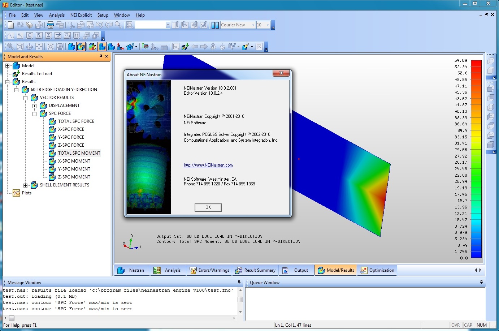The image size is (499, 331).
Task: Collapse the 60 LB EDGE LOAD node
Action: 16,90
